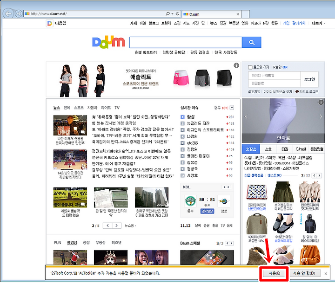Open 지도 in the top navigation
335x283 pixels.
pyautogui.click(x=186, y=23)
